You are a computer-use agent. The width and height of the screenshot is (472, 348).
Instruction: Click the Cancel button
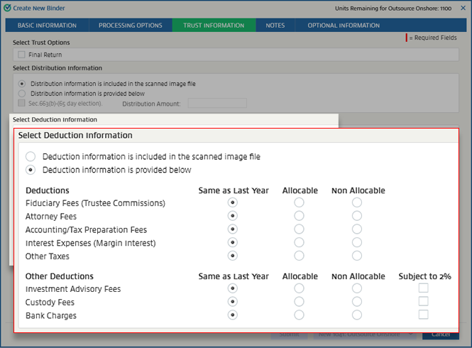(x=441, y=335)
